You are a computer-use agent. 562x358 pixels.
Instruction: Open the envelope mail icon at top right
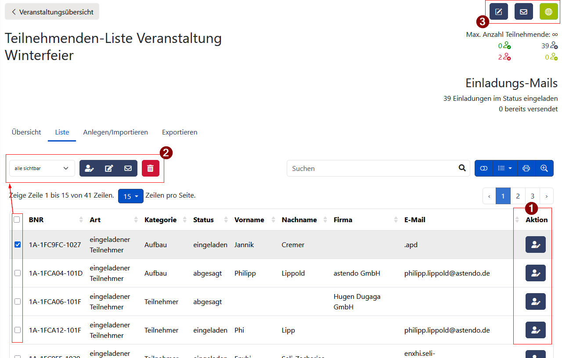click(x=523, y=12)
